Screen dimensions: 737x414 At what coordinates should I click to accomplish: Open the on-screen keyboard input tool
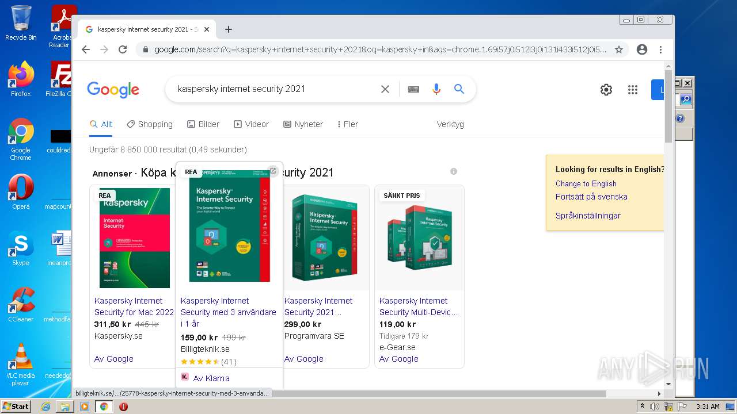tap(413, 89)
